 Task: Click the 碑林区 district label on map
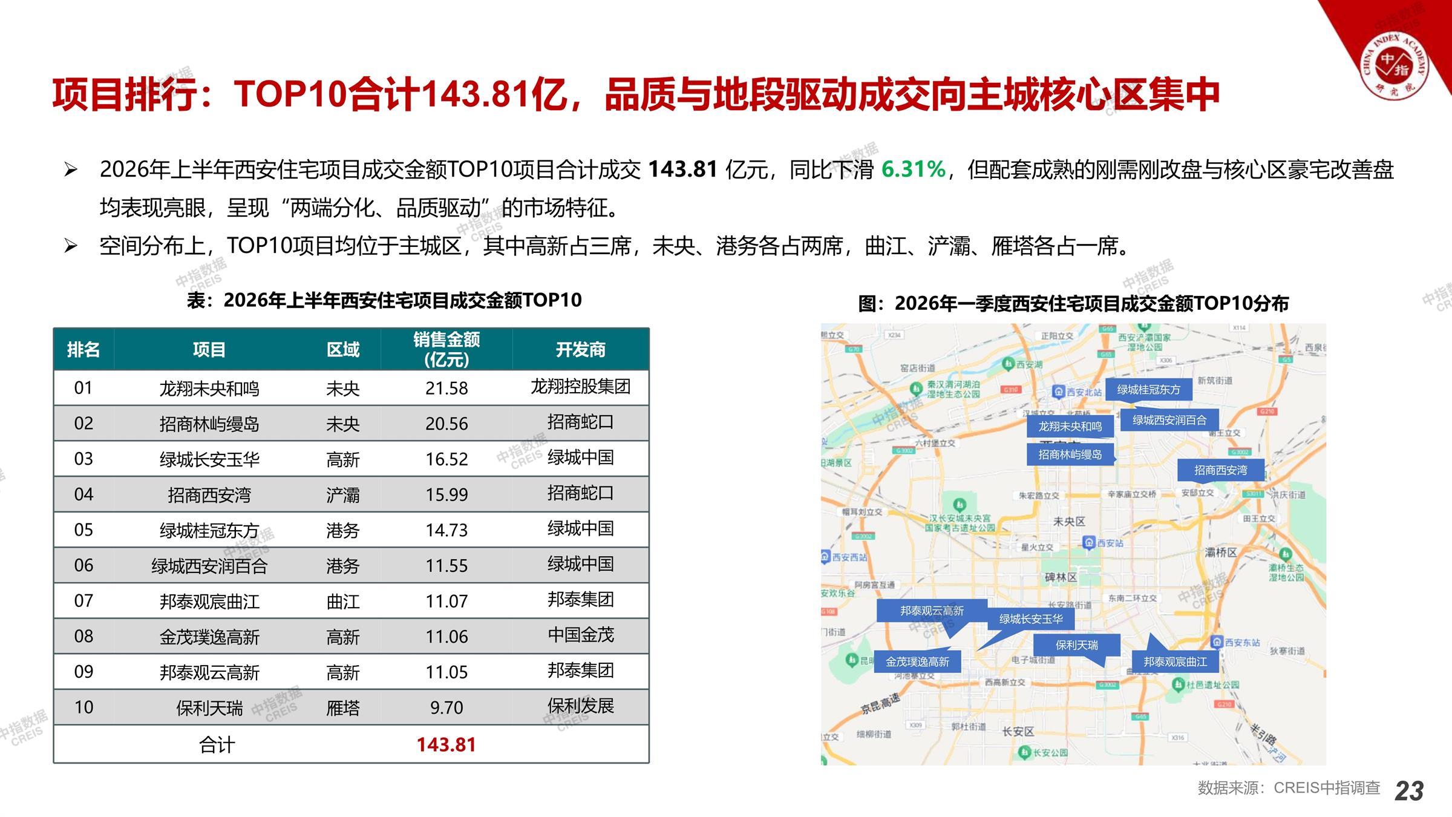[x=1061, y=577]
